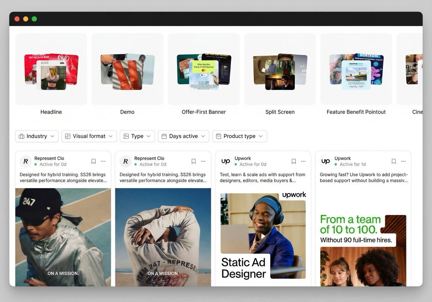Open the Represent Clo brand name on the first card

49,158
